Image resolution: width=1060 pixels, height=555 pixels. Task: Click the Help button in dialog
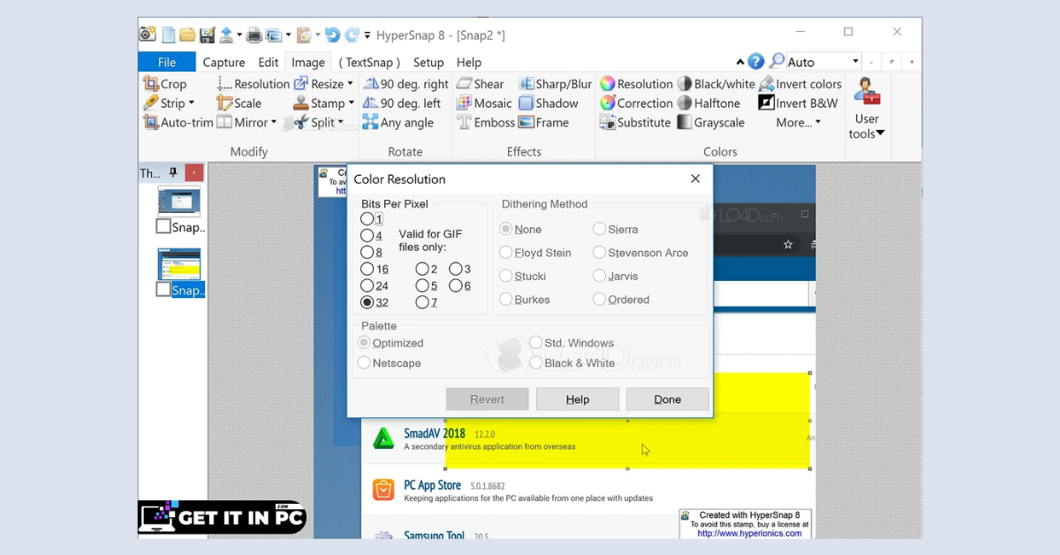[x=578, y=399]
